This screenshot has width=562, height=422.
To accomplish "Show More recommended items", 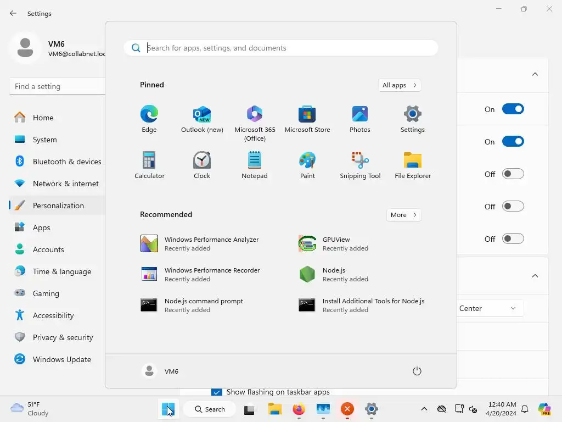I will [x=403, y=215].
